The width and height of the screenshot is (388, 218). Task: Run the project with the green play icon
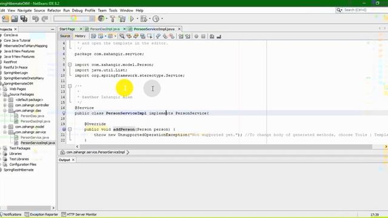click(132, 19)
